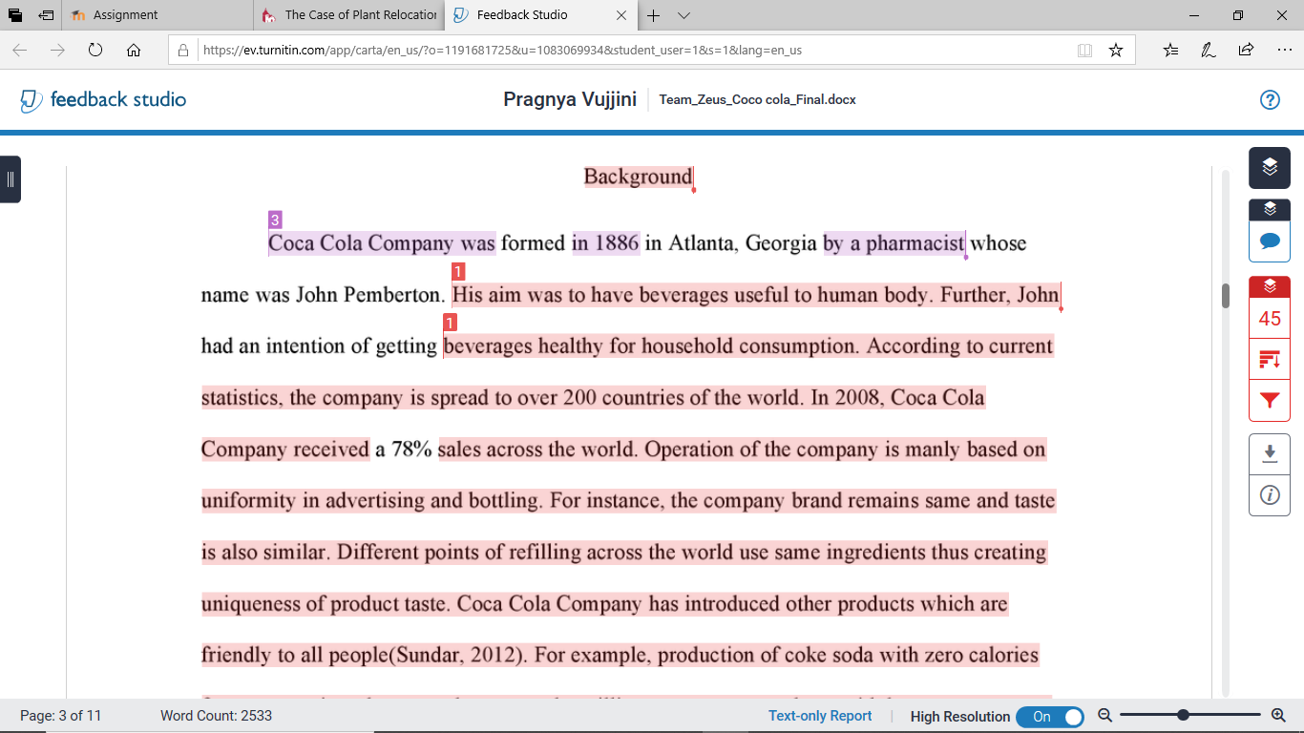
Task: Open the favorites hub icon
Action: pyautogui.click(x=1171, y=51)
